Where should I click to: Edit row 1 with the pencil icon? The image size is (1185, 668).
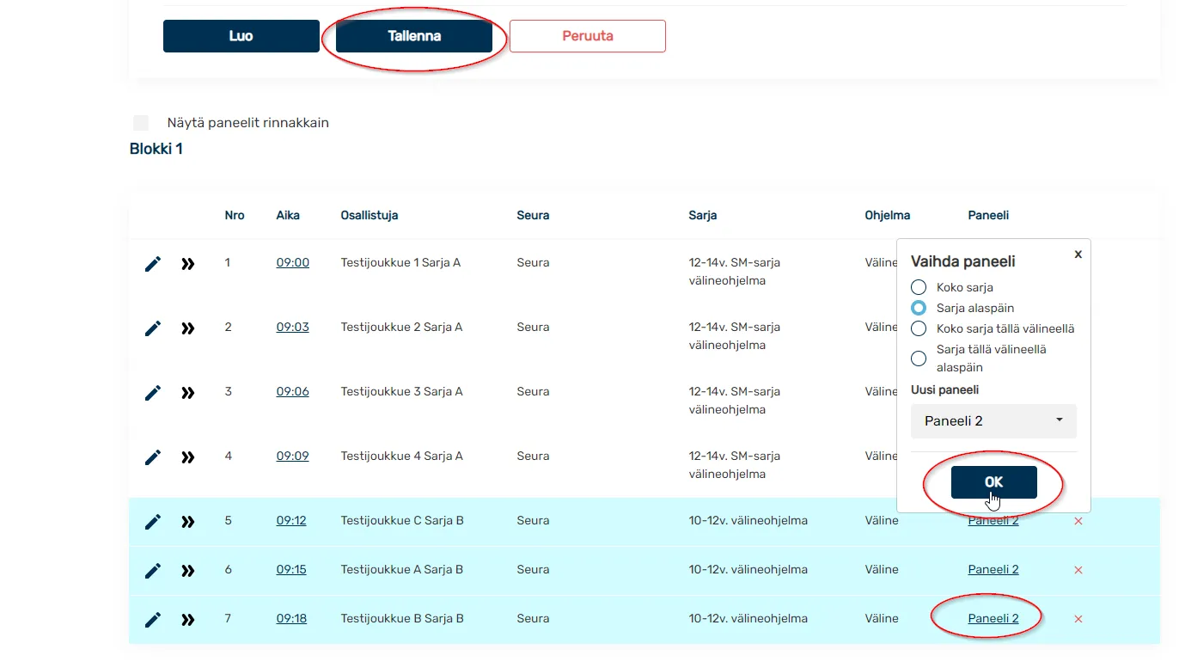pyautogui.click(x=153, y=264)
